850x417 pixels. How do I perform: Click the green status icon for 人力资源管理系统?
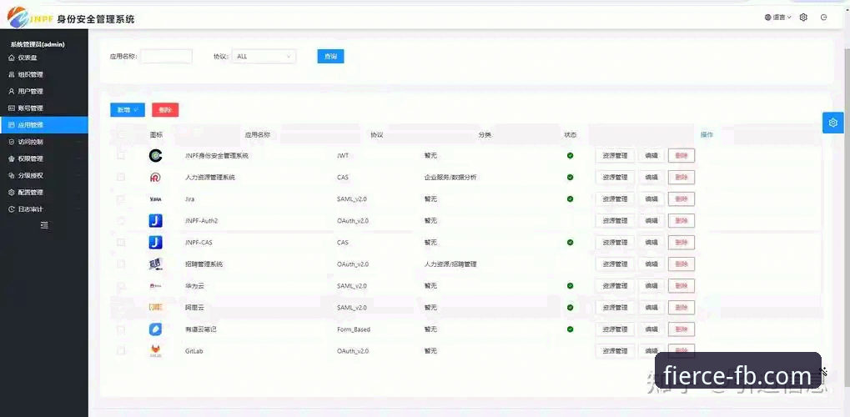coord(571,178)
